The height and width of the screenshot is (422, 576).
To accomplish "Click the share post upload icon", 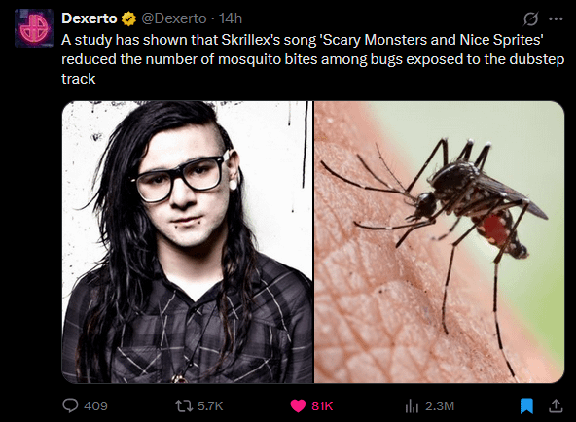I will [556, 405].
